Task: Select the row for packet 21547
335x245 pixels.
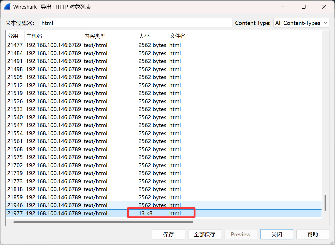Action: (x=164, y=125)
